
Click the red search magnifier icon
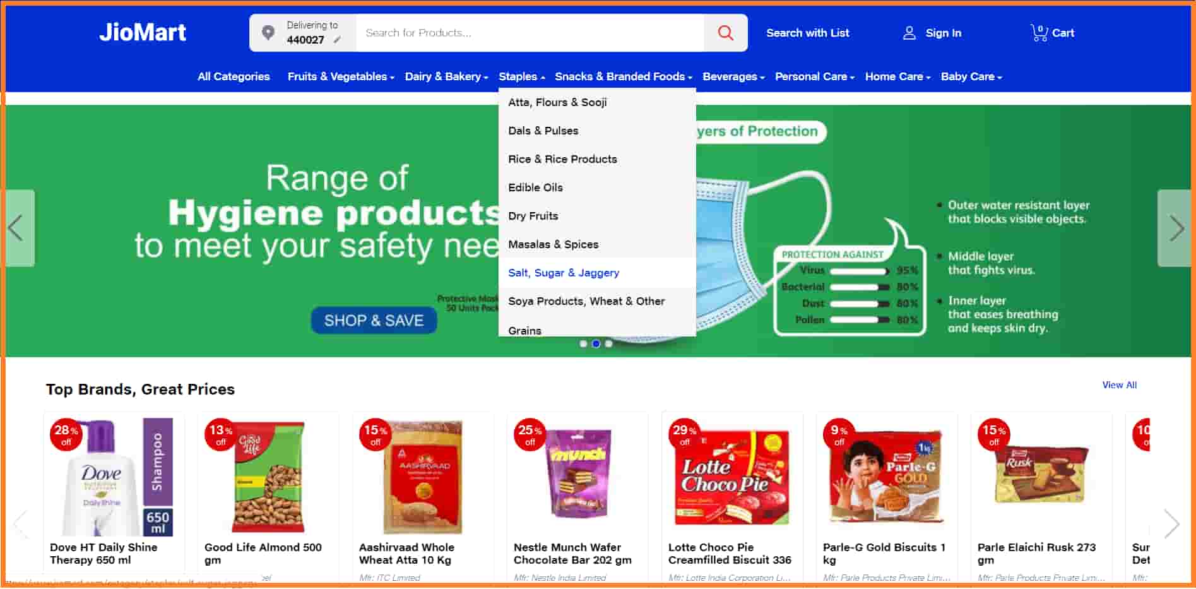pyautogui.click(x=725, y=33)
